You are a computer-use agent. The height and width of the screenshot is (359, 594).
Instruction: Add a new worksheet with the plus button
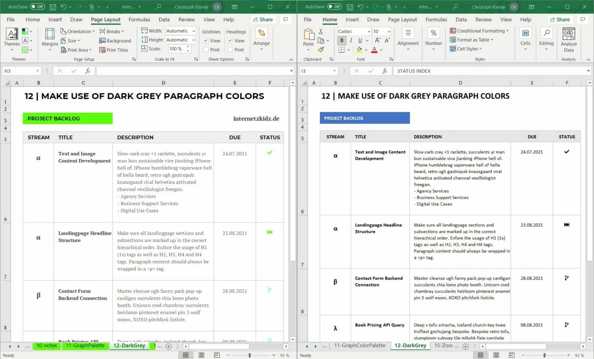[168, 347]
